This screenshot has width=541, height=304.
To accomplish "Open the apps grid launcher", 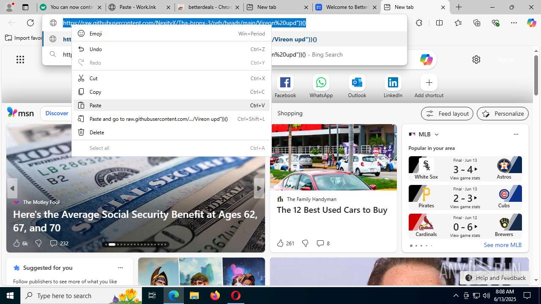I will 20,60.
